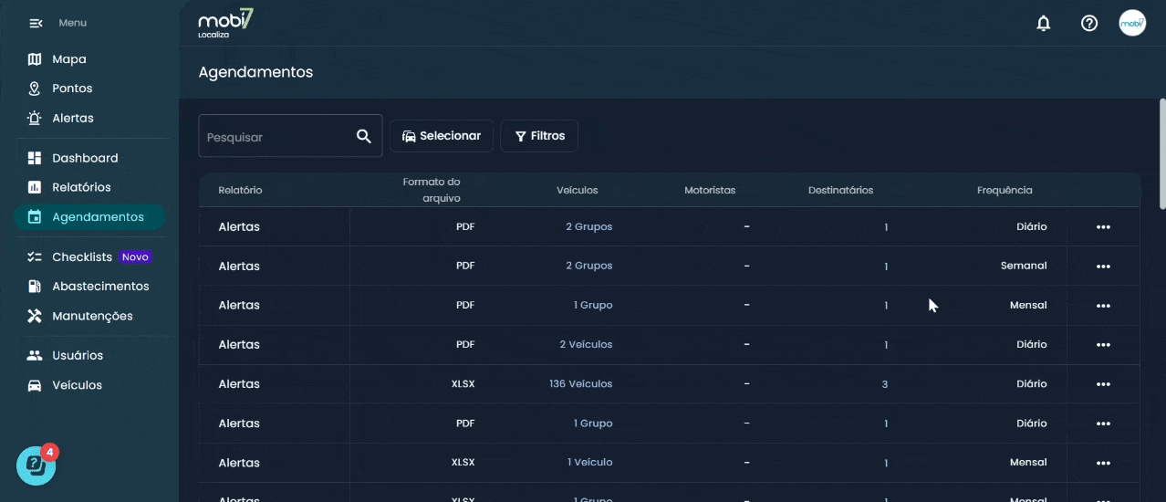Screen dimensions: 1166x502
Task: Collapse the sidebar using the Menu icon
Action: point(36,23)
